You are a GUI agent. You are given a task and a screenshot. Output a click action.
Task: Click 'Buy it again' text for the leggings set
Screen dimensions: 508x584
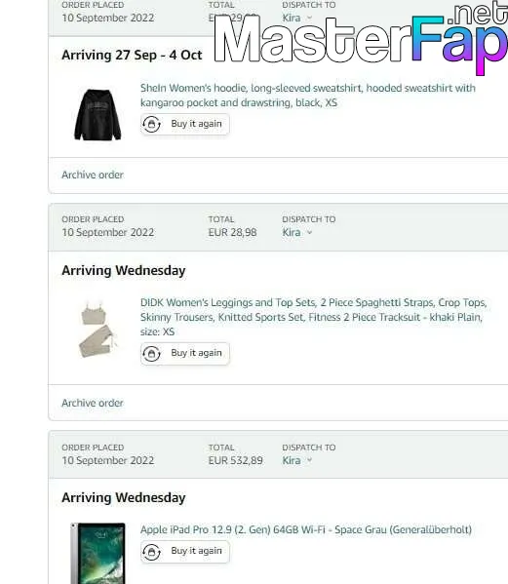coord(196,353)
